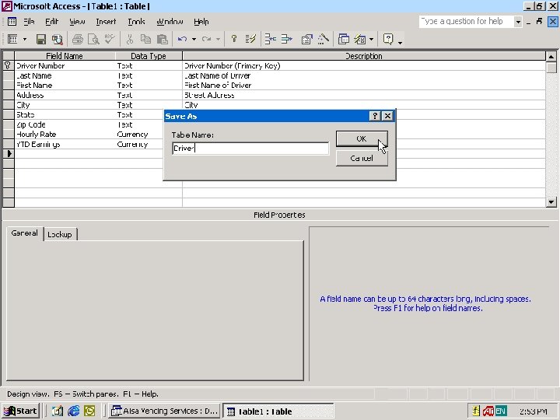Click Cancel in Save As dialog
This screenshot has width=560, height=420.
coord(362,158)
